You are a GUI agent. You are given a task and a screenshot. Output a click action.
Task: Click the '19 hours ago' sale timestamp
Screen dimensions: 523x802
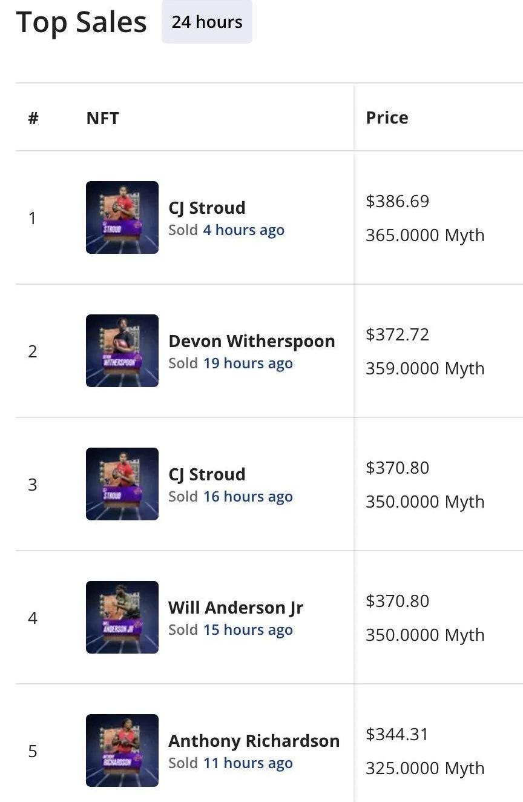(248, 363)
